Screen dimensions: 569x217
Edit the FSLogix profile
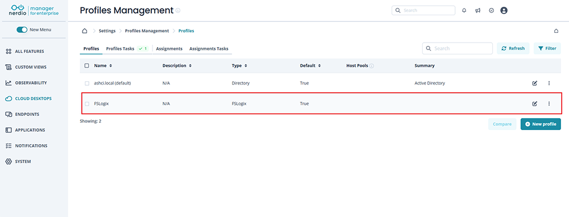pyautogui.click(x=534, y=103)
